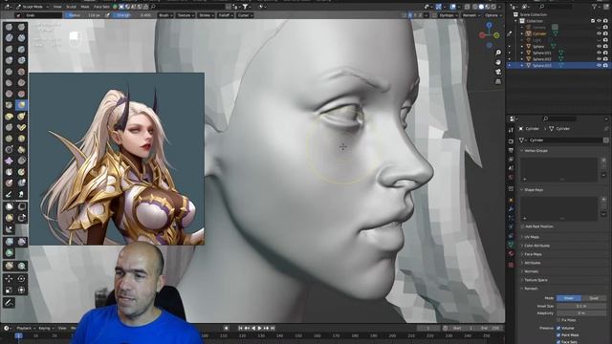
Task: Expand the Color Attributes panel
Action: (x=536, y=246)
